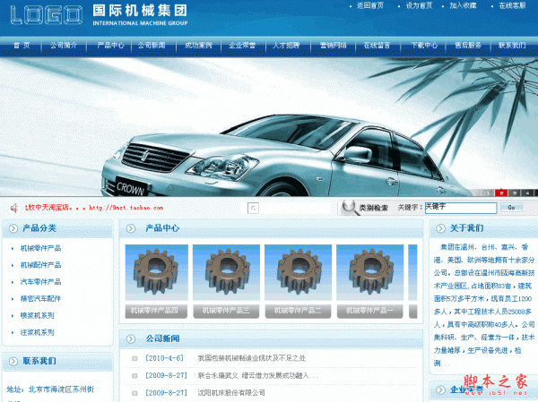Click 机械零件产品二 caption label
The image size is (538, 402).
299,312
